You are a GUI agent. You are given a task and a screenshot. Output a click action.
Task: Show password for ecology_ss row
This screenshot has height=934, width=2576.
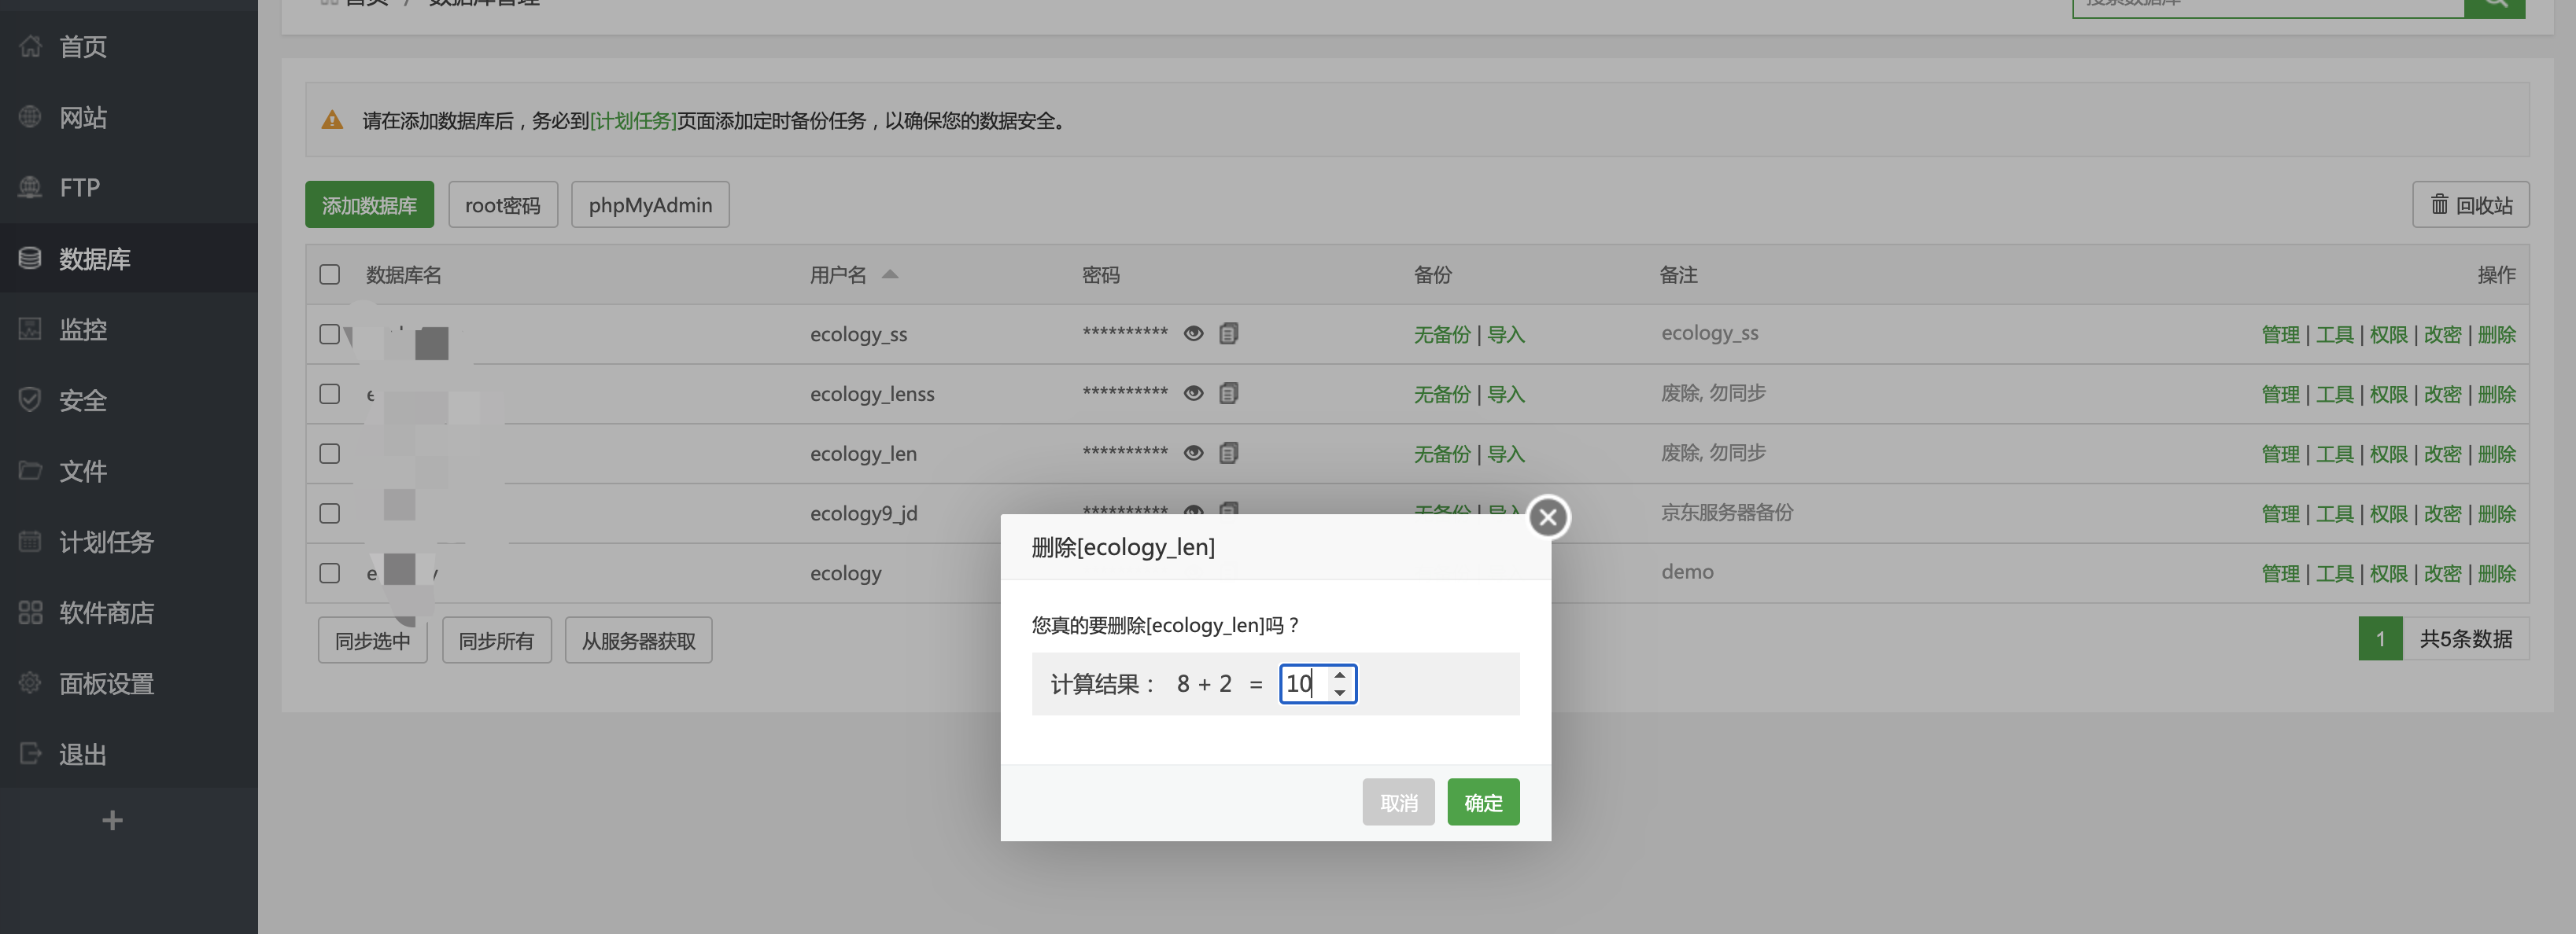click(x=1193, y=333)
